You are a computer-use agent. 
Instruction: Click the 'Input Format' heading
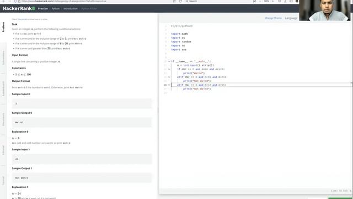(x=20, y=55)
